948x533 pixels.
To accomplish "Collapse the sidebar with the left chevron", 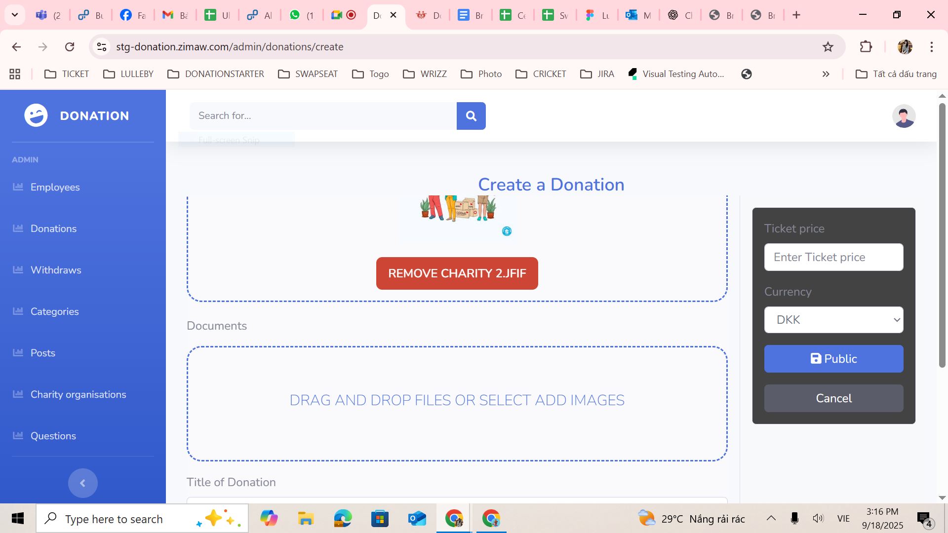I will (82, 483).
